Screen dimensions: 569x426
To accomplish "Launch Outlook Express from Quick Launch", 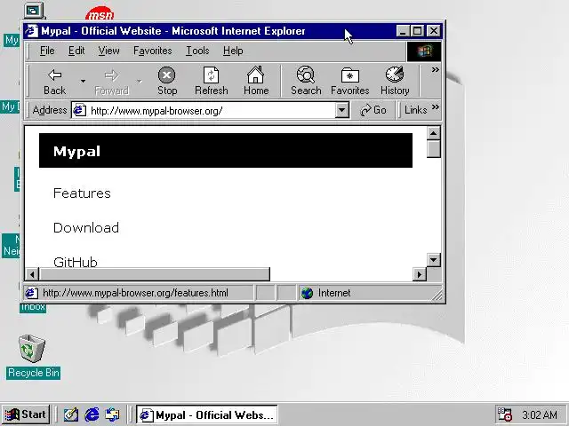I will point(112,414).
